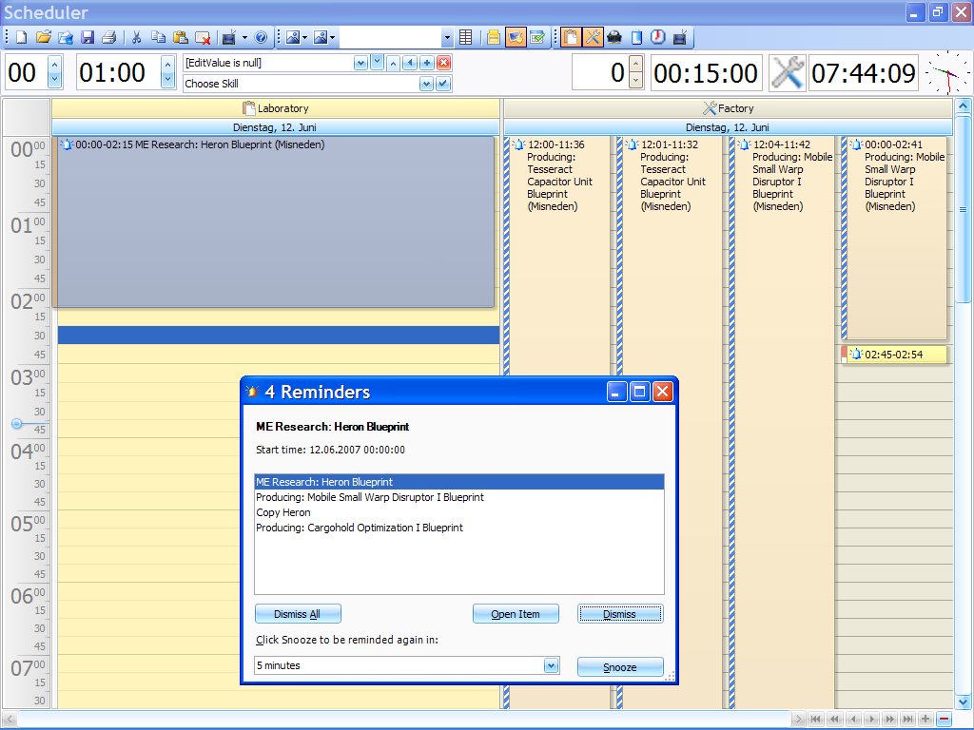Select the Factory resource header
This screenshot has width=974, height=730.
pyautogui.click(x=728, y=108)
